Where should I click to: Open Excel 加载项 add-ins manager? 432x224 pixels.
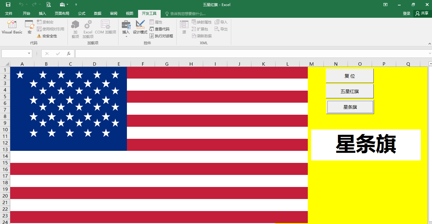click(88, 29)
